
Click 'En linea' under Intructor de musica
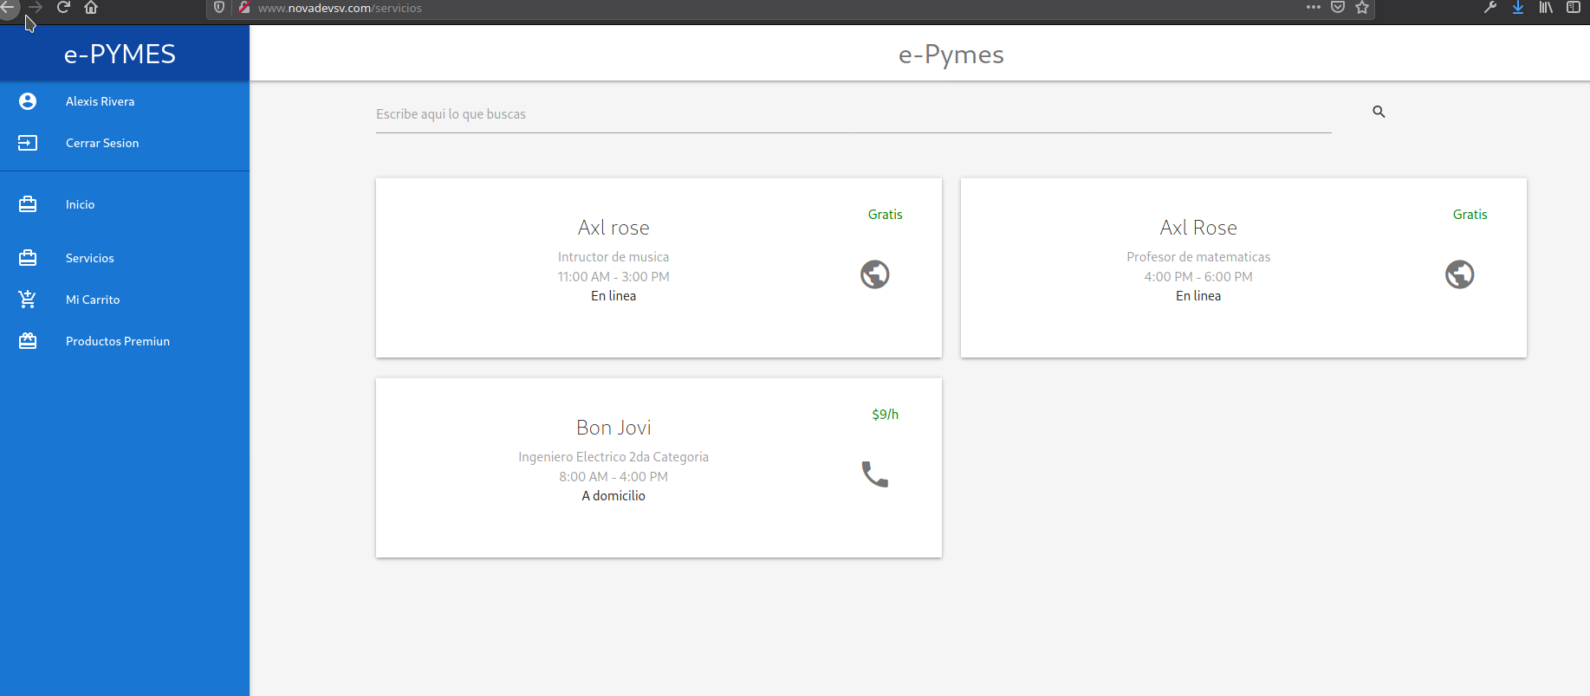tap(613, 296)
